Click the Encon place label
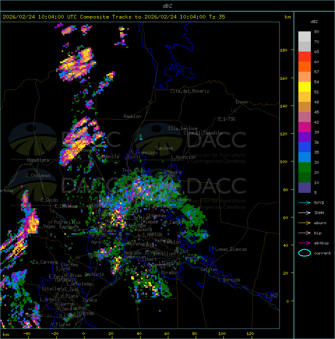 [242, 102]
